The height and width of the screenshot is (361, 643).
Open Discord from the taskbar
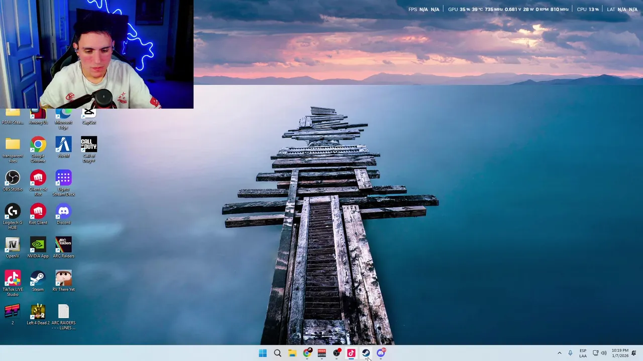pos(381,353)
